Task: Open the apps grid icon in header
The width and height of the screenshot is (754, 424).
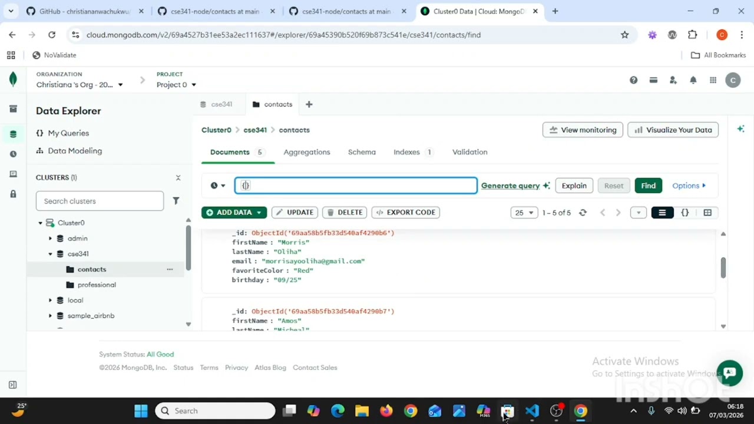Action: pos(713,81)
